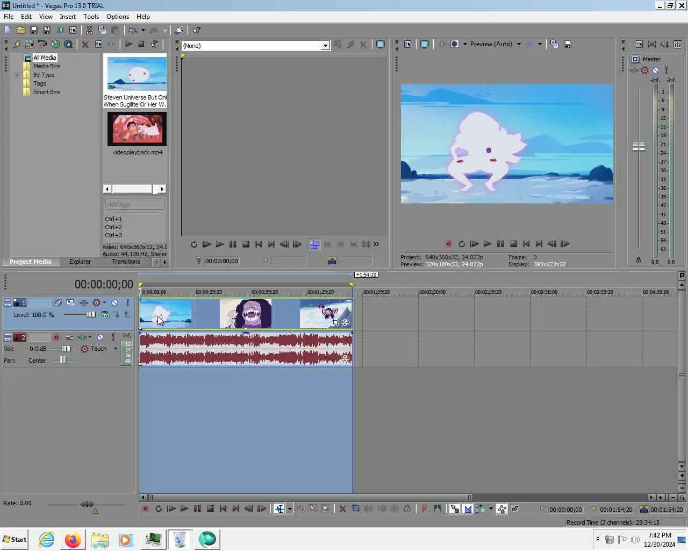
Task: Open the Preview (Auto) quality dropdown
Action: tap(519, 44)
